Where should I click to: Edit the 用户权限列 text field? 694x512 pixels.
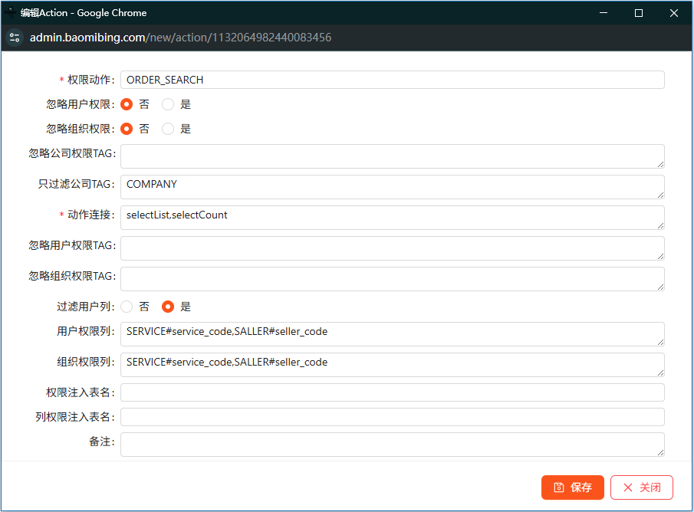392,334
